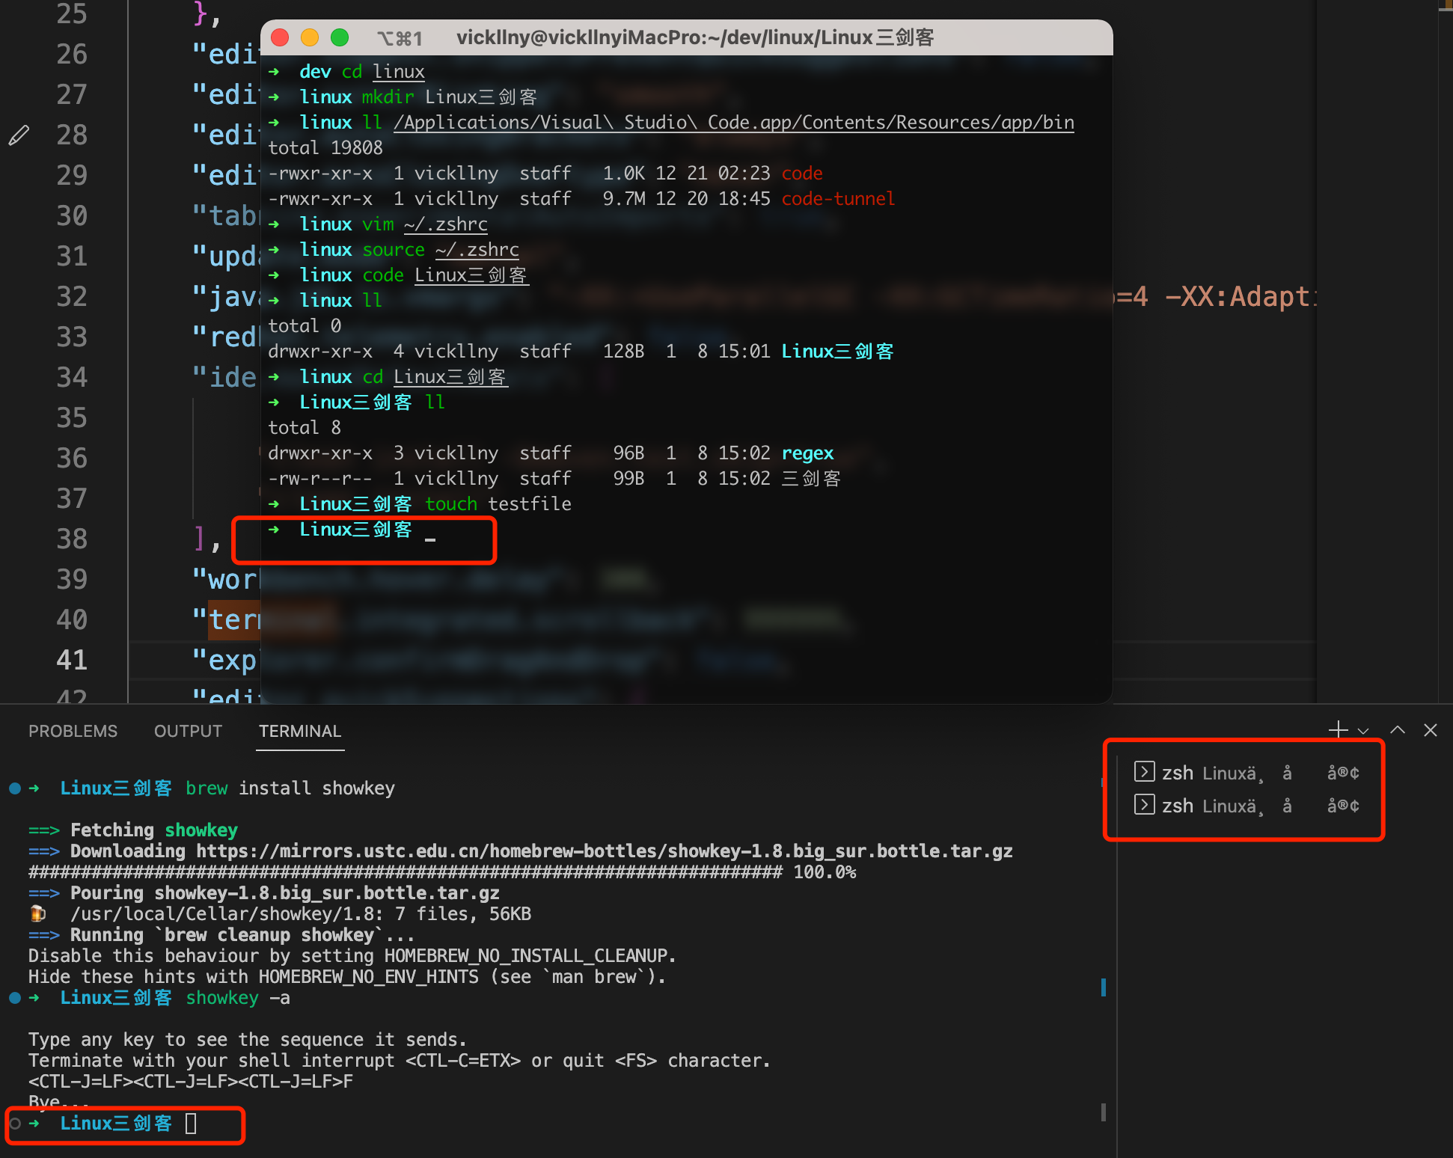Close the bottom panel with the X icon
Screen dimensions: 1453x1158
coord(1431,729)
